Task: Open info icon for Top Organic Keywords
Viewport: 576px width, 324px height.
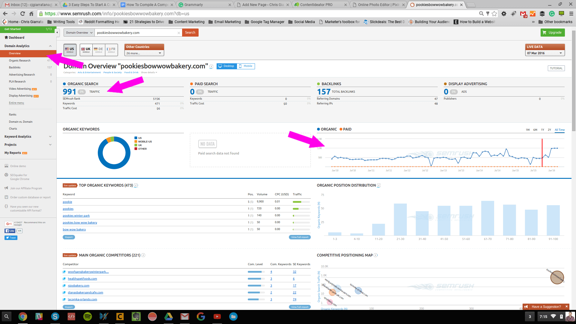Action: [136, 185]
